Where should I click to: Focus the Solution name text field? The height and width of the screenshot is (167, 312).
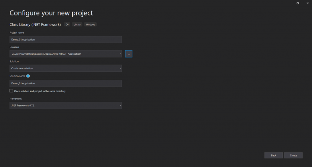click(x=65, y=83)
